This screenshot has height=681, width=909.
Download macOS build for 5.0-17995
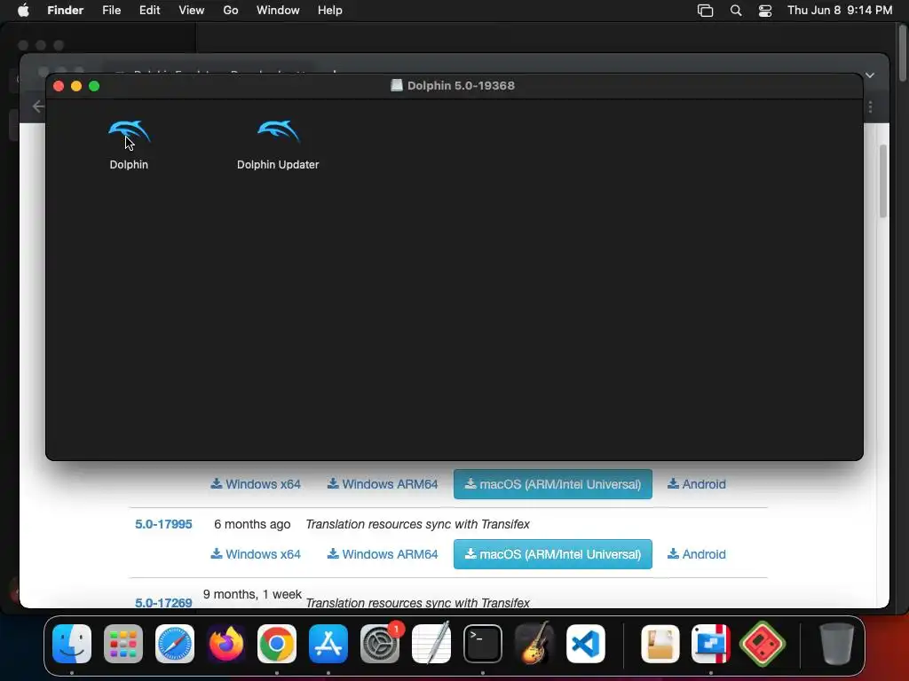(x=552, y=554)
